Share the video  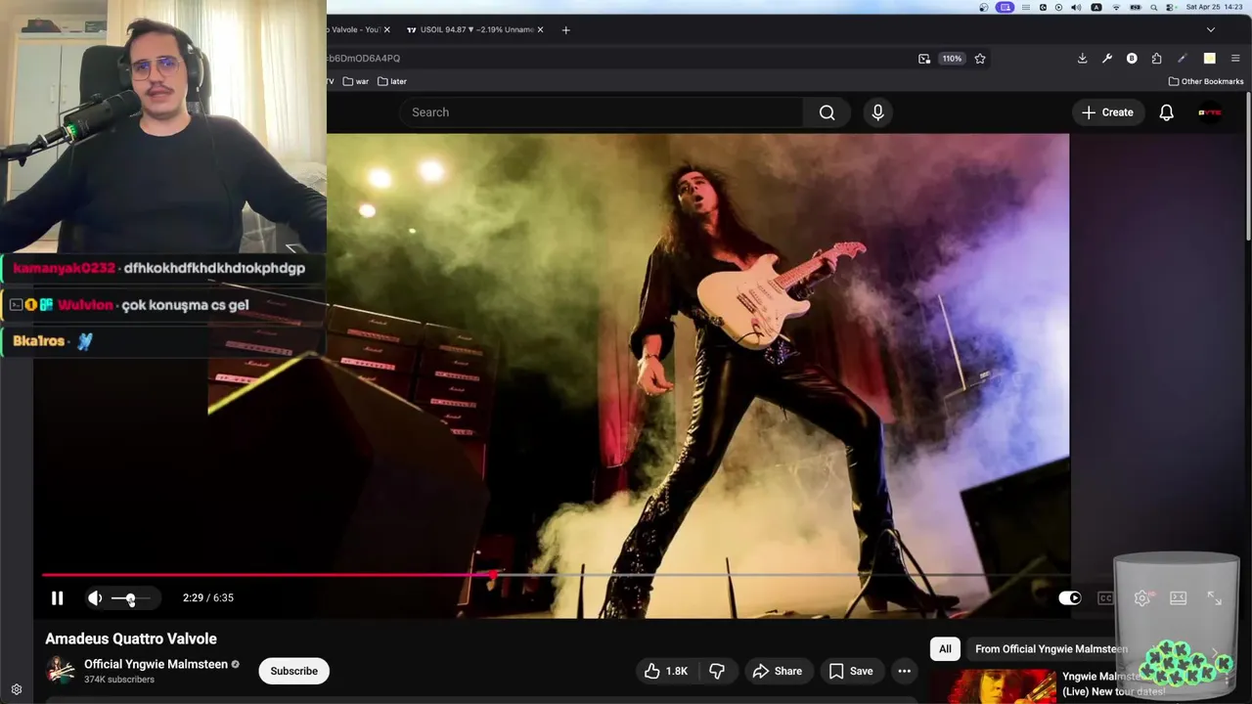click(x=777, y=671)
